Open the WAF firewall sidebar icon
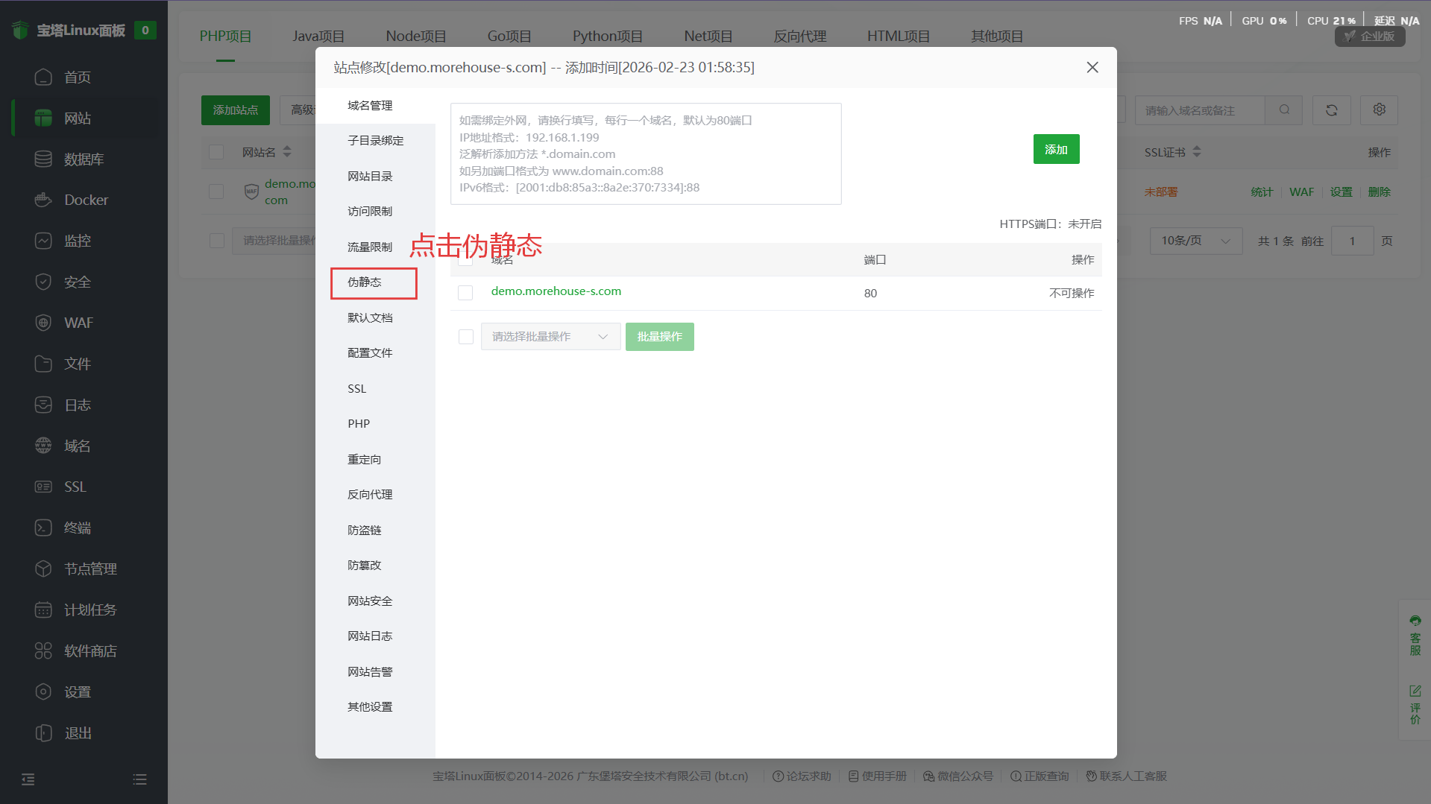 [43, 323]
